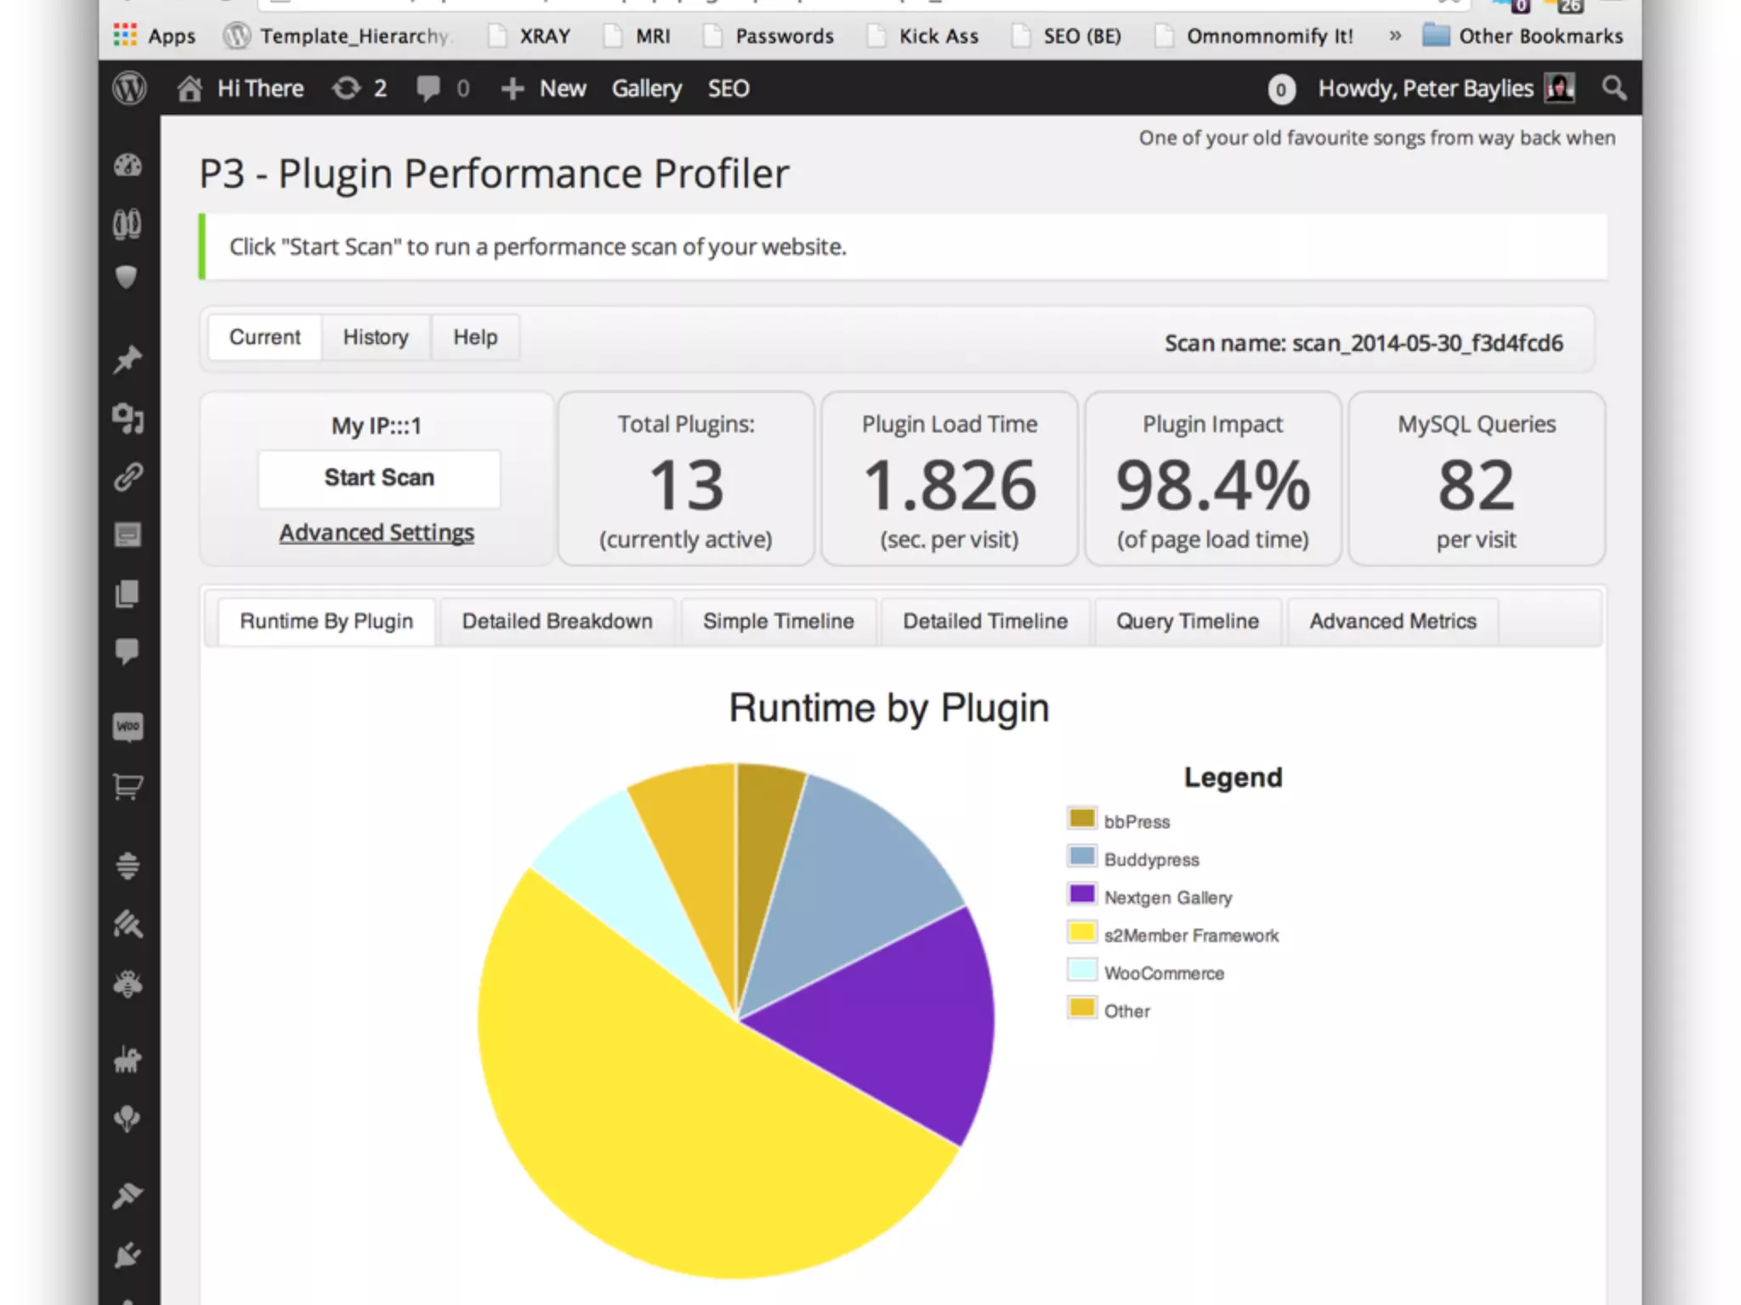Click Peter Baylies avatar thumbnail

1560,88
